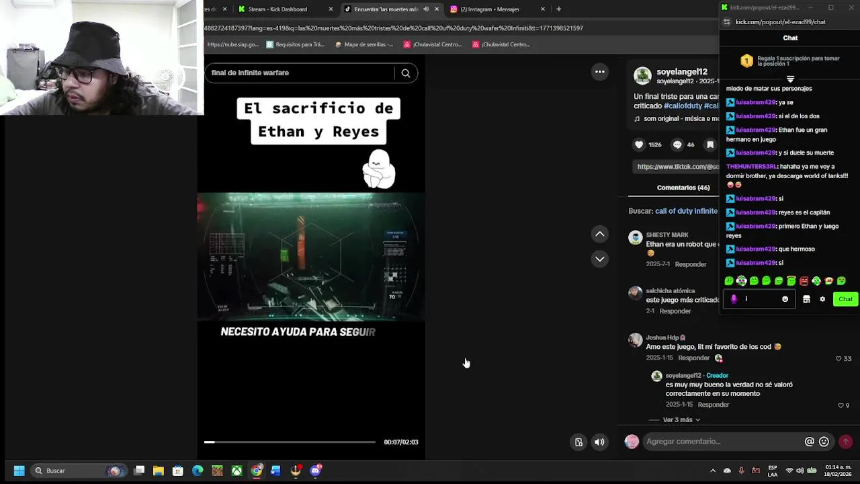The width and height of the screenshot is (860, 484).
Task: Open Kick chat settings gear icon
Action: [x=822, y=300]
